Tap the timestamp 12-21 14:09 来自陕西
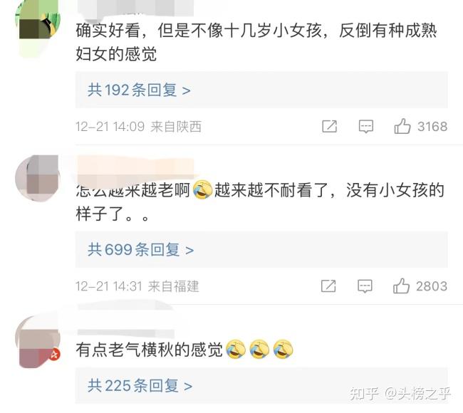Image resolution: width=463 pixels, height=413 pixels. [x=138, y=127]
